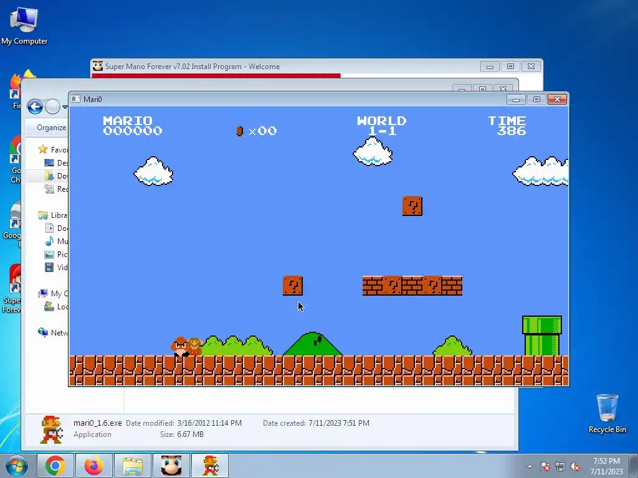Select Favorites star in navigation pane
This screenshot has height=478, width=638.
point(43,149)
